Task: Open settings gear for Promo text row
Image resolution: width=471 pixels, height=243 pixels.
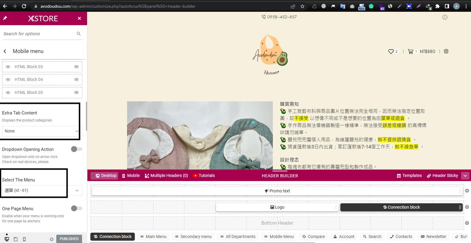Action: tap(467, 191)
